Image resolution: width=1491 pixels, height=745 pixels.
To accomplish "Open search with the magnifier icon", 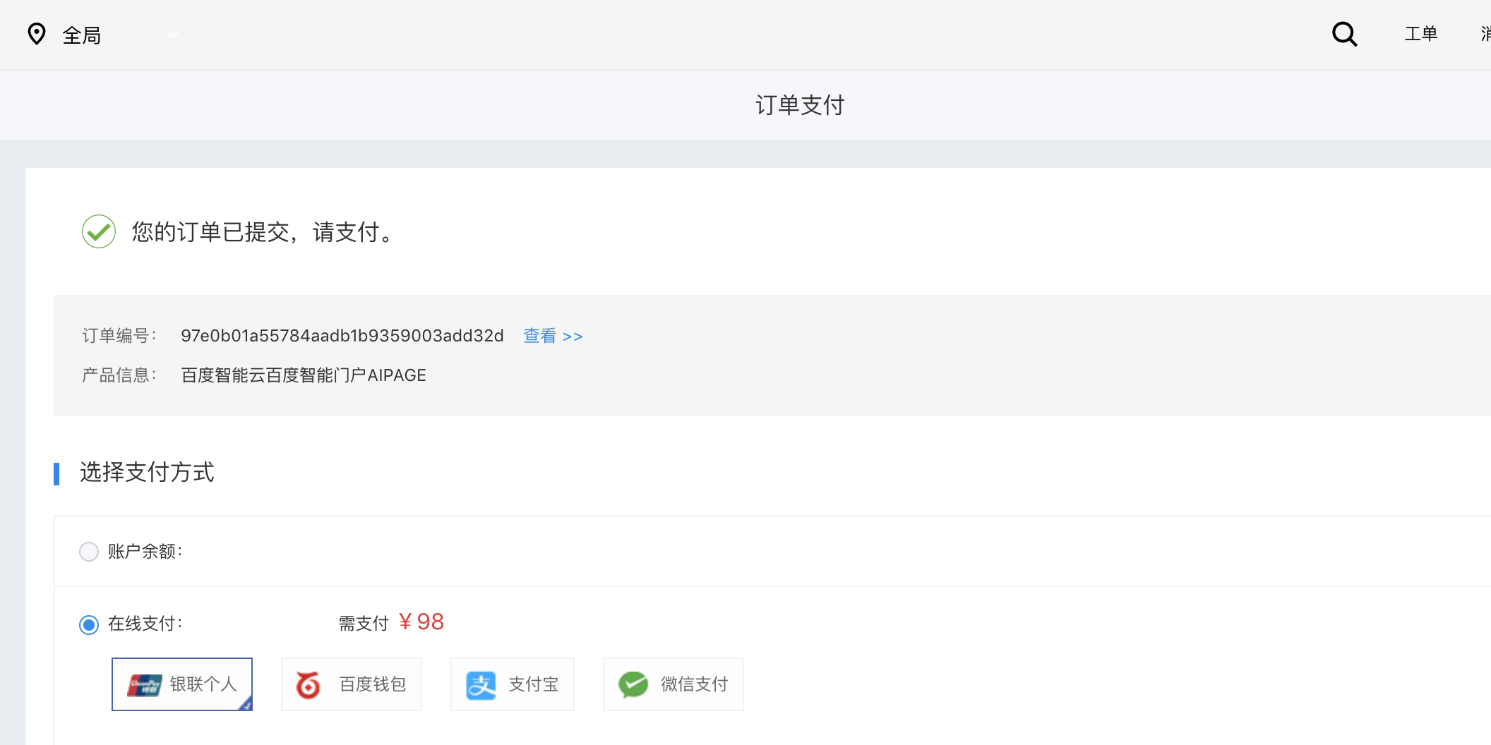I will point(1344,34).
